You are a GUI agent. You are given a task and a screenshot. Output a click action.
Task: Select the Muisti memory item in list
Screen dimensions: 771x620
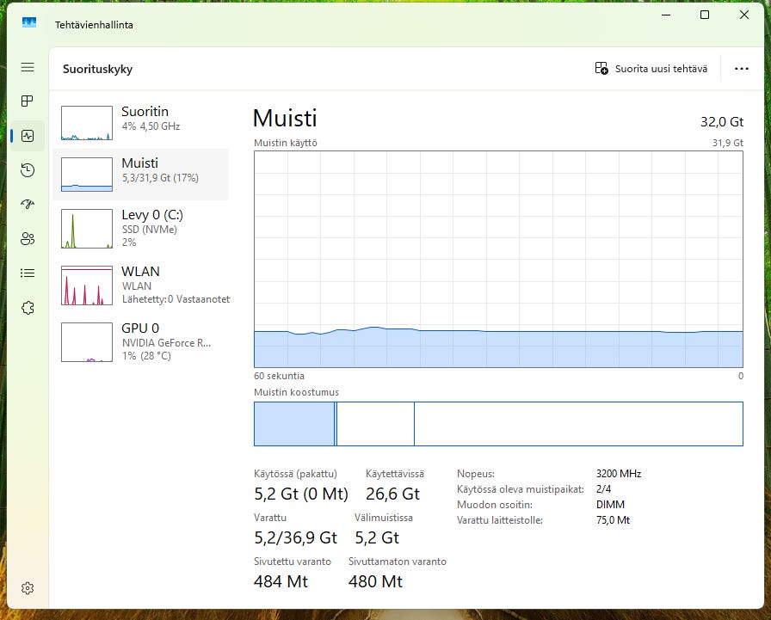click(141, 174)
